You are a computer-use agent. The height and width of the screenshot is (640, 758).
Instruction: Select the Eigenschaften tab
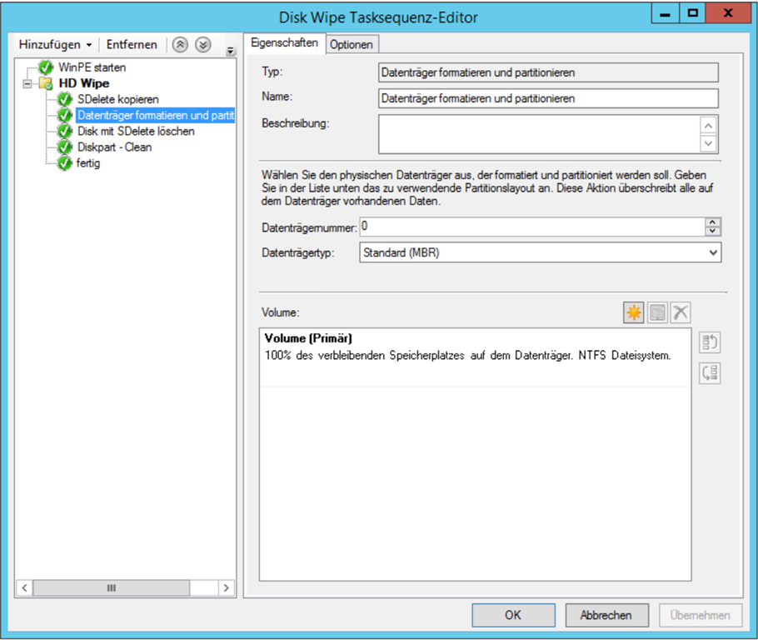point(284,44)
